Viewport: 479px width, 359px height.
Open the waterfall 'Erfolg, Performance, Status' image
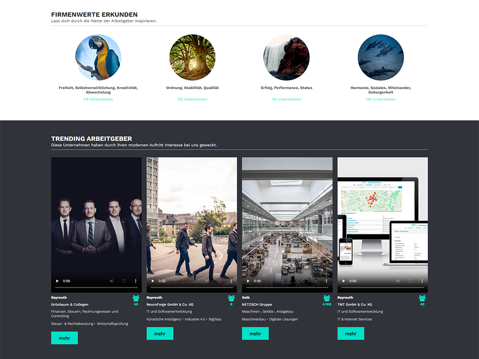click(286, 57)
